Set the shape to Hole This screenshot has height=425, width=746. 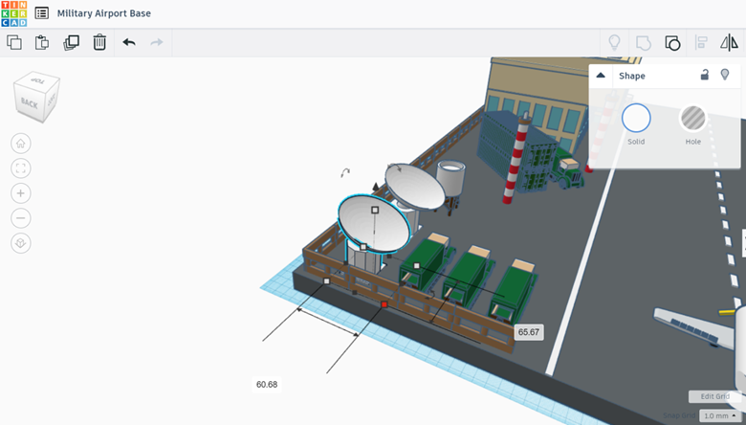click(x=693, y=118)
